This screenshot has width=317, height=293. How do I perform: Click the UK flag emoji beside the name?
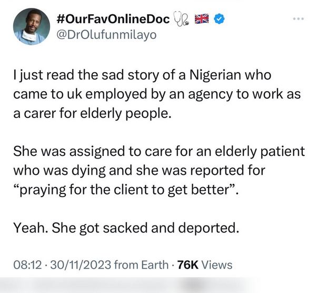click(204, 20)
